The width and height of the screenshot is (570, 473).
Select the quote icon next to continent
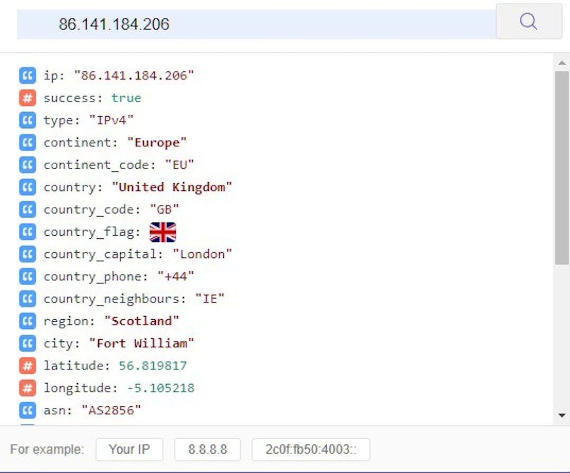coord(27,143)
